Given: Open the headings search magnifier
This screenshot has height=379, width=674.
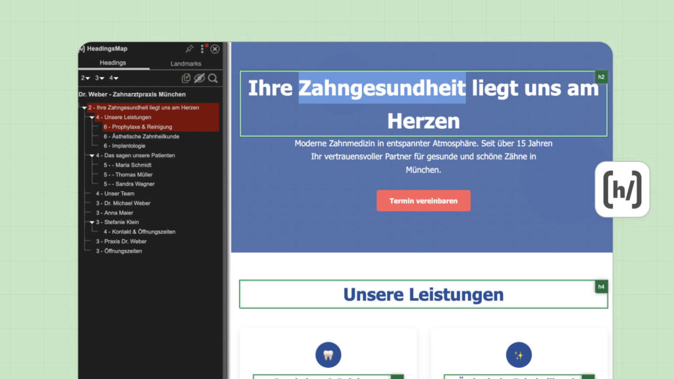Looking at the screenshot, I should pos(213,78).
